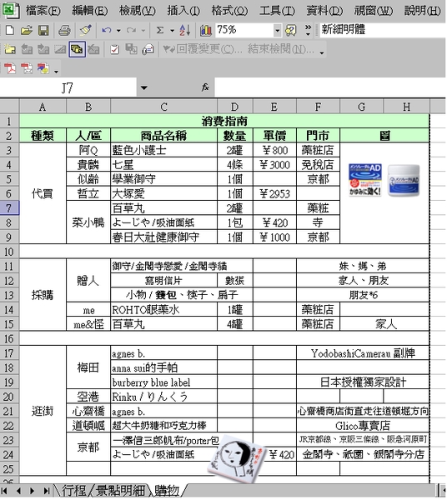Save the workbook with the floppy disk icon
The width and height of the screenshot is (447, 500).
[x=43, y=31]
